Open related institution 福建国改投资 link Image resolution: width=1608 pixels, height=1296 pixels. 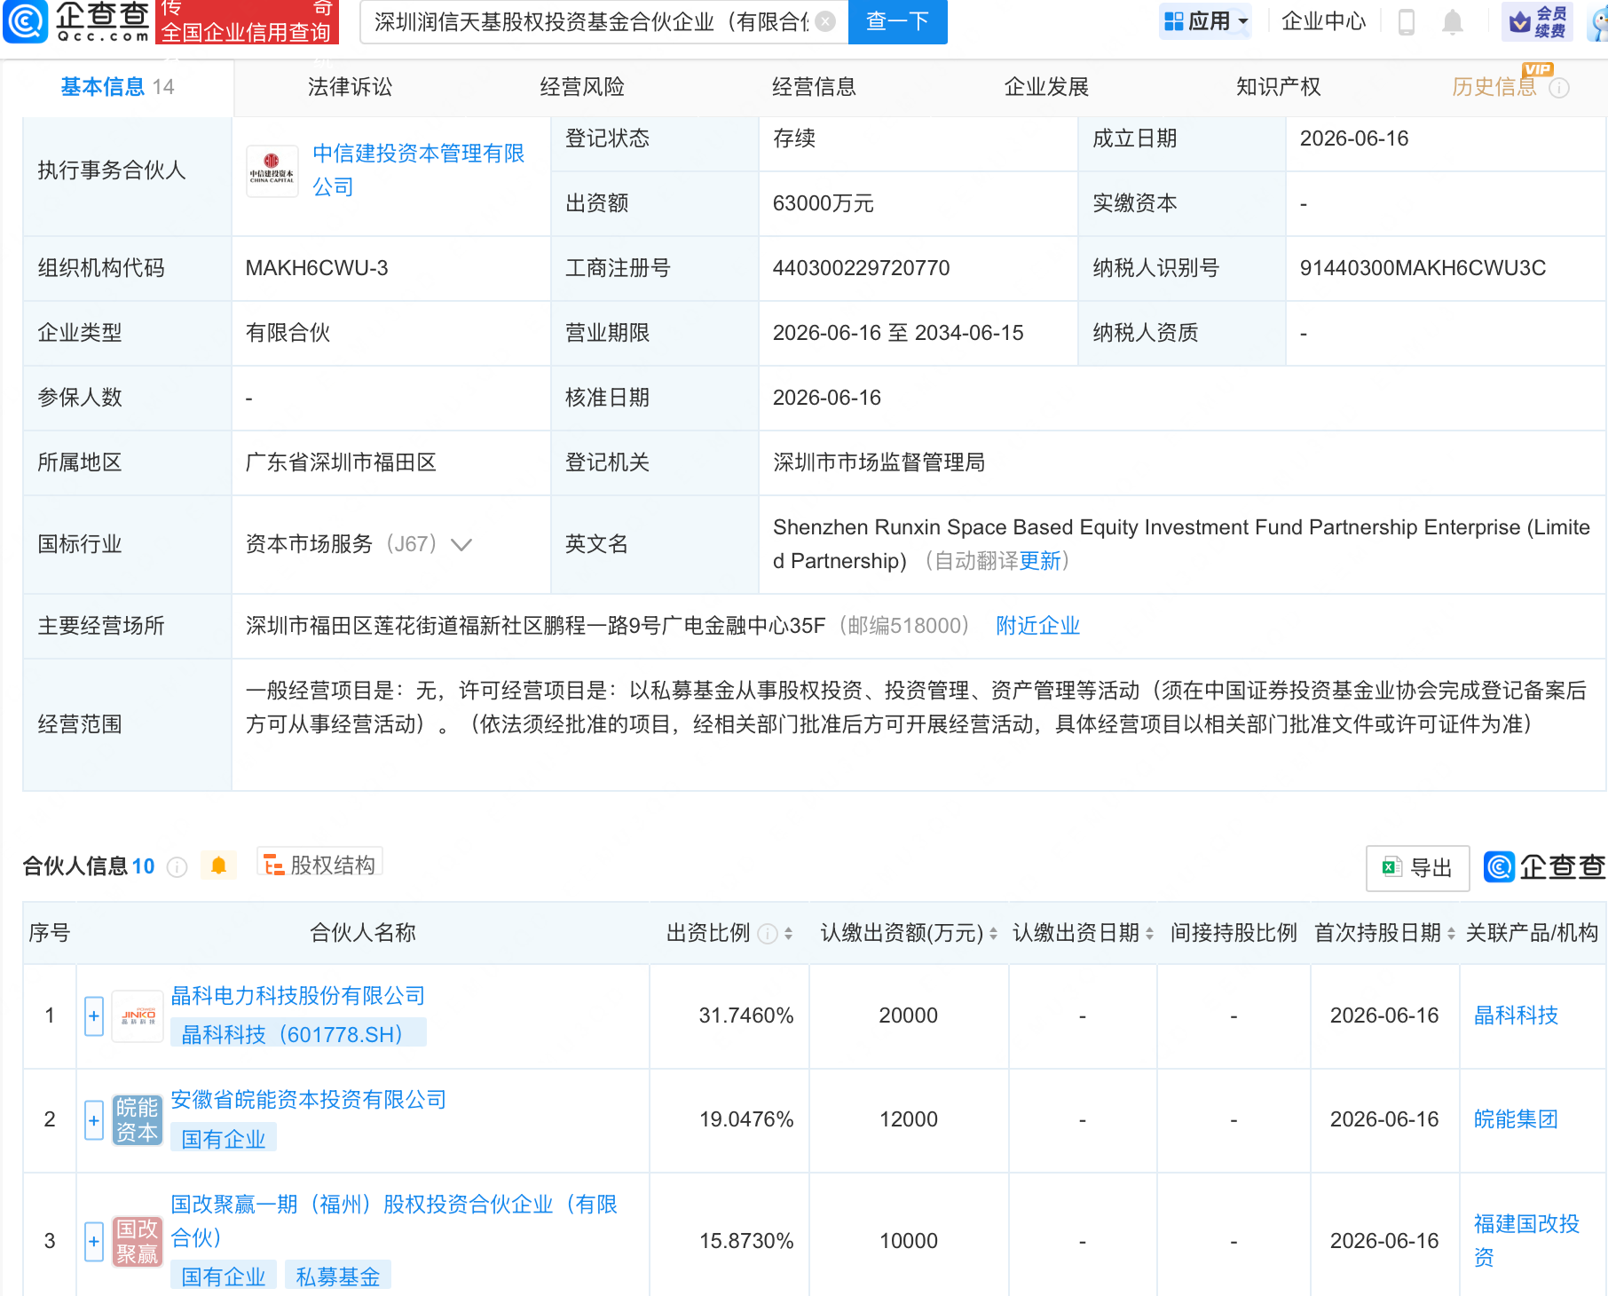coord(1526,1241)
